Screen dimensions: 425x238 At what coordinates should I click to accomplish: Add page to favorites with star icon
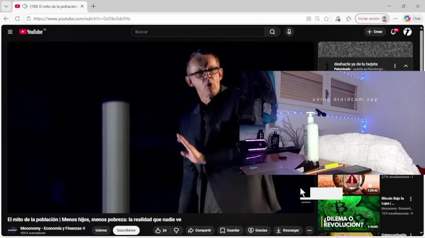coord(326,19)
